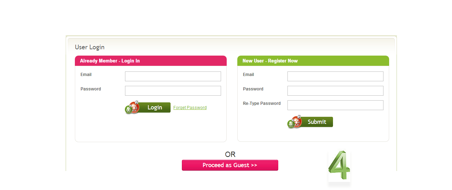Click the Email label in the login panel

(x=86, y=75)
